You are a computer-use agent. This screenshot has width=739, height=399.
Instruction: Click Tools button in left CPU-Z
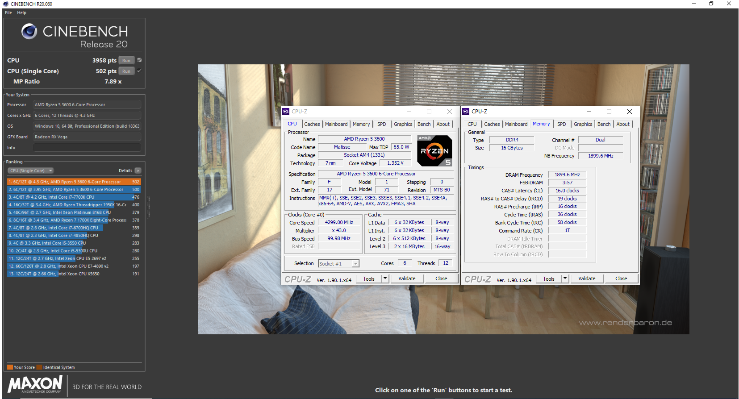(x=369, y=279)
